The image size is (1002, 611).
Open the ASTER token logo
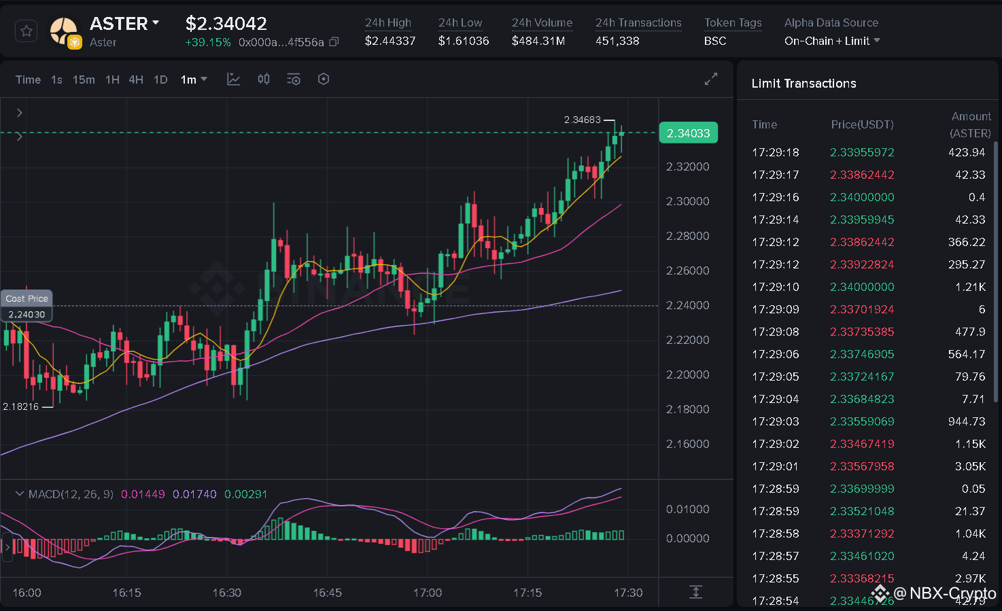[64, 31]
